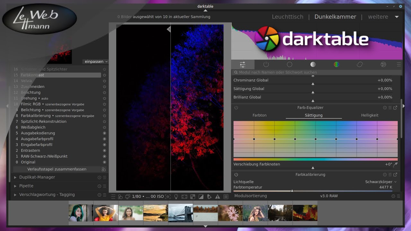Screen dimensions: 411x231
Task: Open the base modules group
Action: (289, 64)
